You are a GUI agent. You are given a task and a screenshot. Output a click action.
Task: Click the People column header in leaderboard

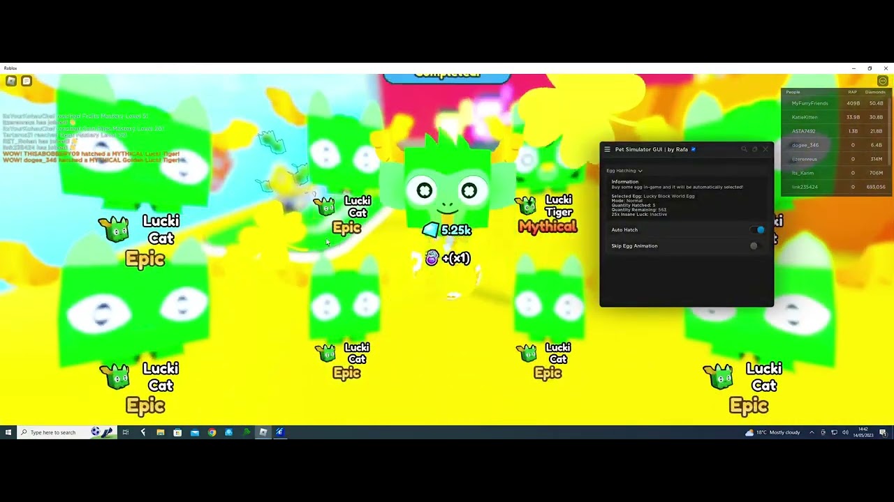click(x=793, y=92)
